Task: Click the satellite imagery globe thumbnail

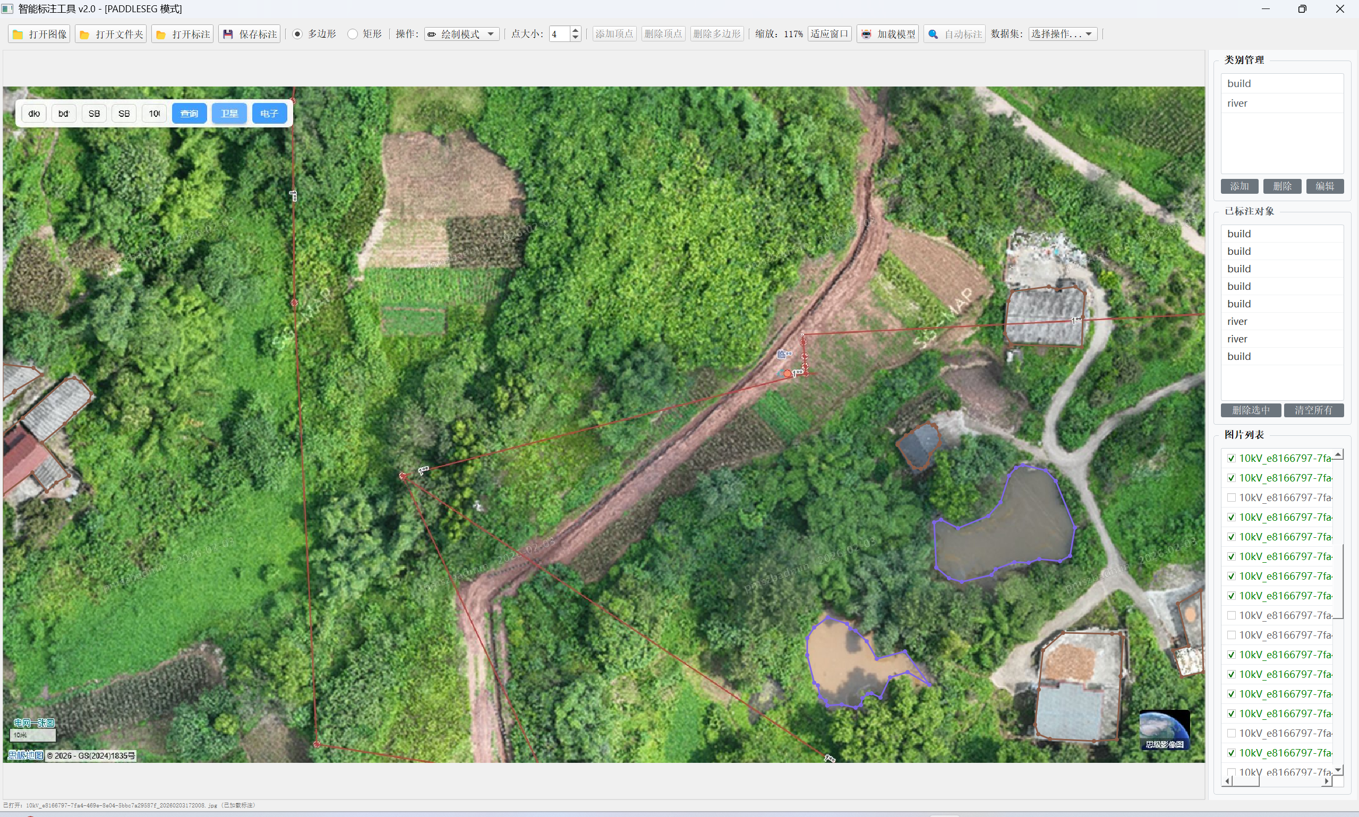Action: point(1164,729)
